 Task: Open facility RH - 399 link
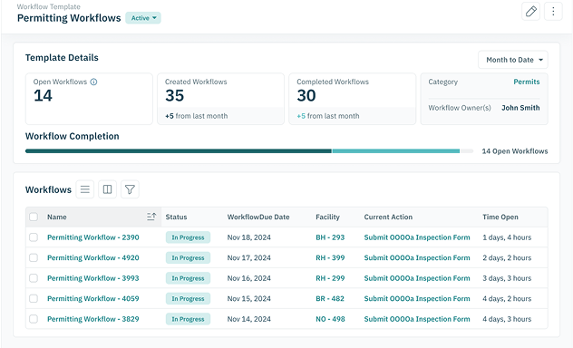coord(330,257)
